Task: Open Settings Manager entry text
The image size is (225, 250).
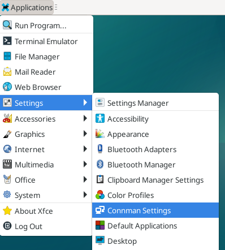Action: (138, 103)
